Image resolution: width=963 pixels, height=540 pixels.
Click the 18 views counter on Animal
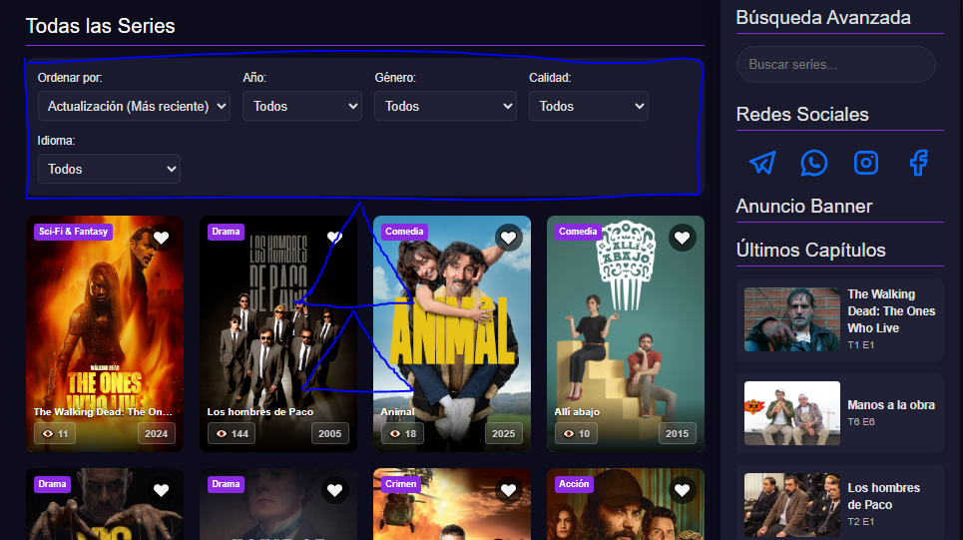[x=402, y=434]
